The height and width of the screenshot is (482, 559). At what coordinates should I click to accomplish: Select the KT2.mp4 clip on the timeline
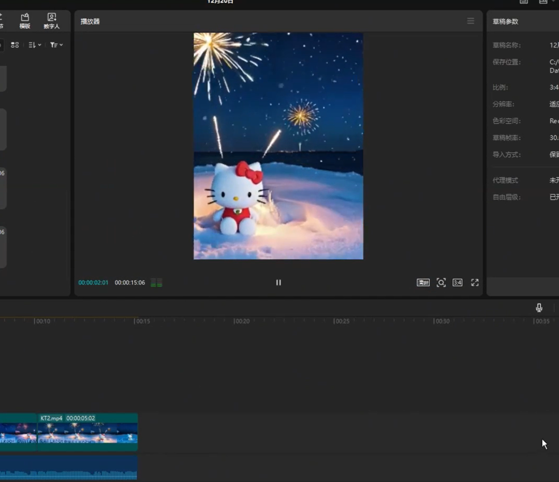point(87,432)
